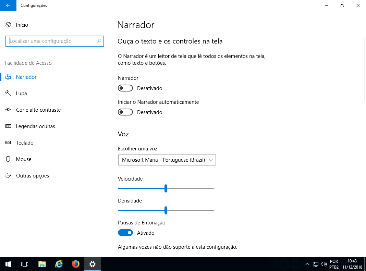Open Outras opções in sidebar
The image size is (366, 271).
click(x=32, y=176)
